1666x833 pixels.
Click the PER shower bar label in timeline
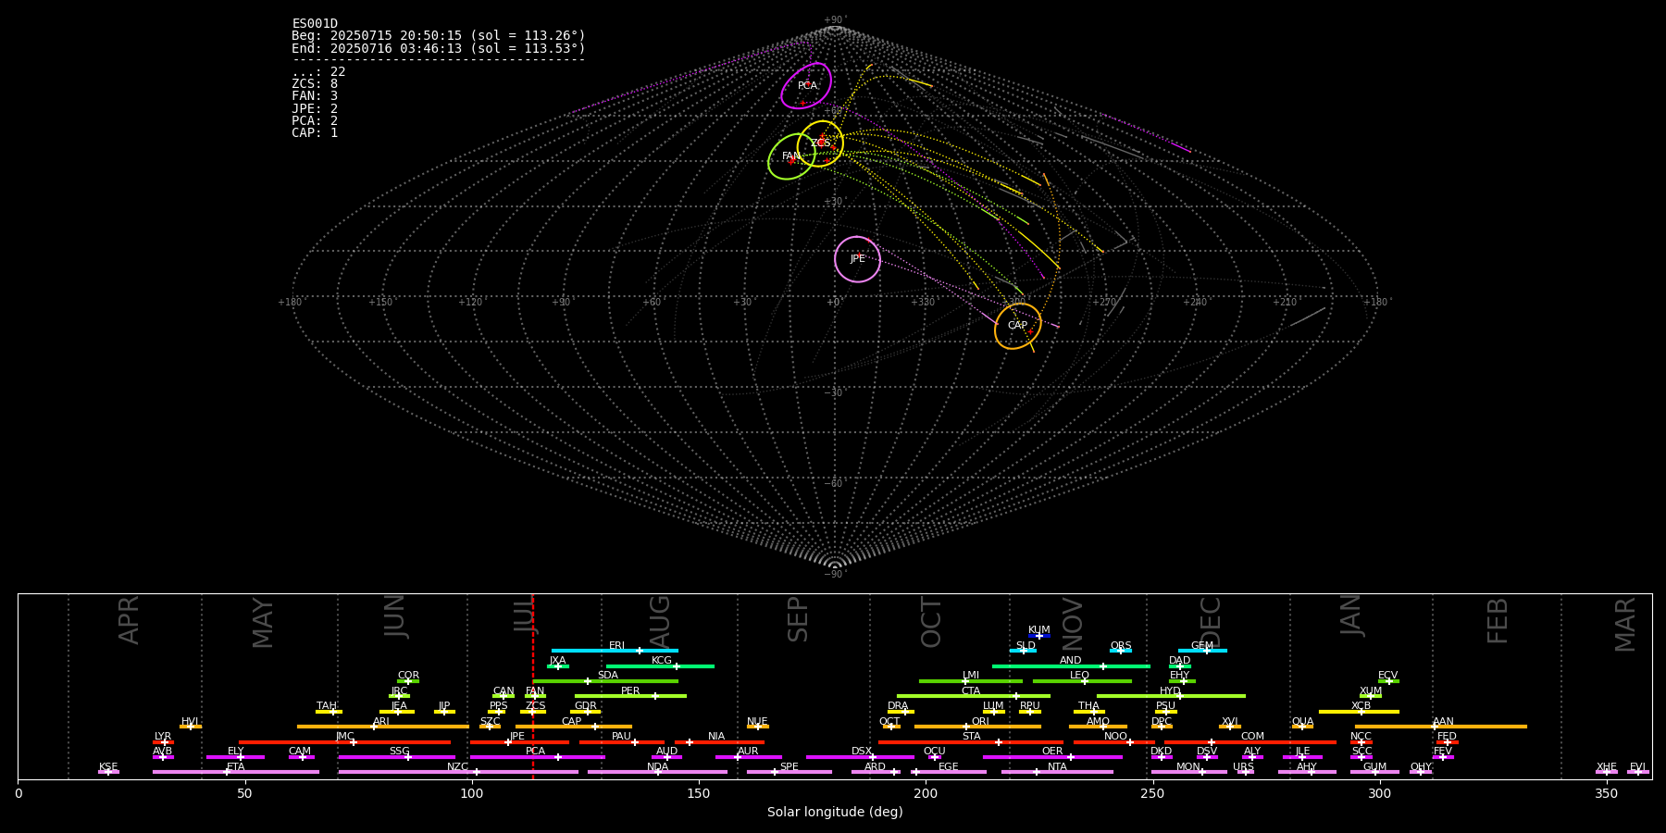(630, 691)
